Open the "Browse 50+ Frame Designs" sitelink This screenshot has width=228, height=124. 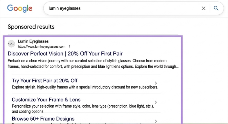[43, 119]
